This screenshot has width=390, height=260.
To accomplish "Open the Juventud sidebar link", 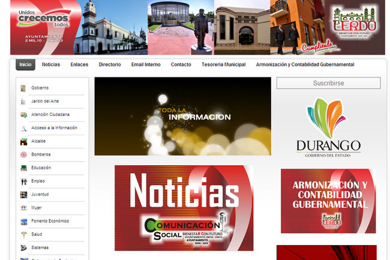I will (x=40, y=195).
